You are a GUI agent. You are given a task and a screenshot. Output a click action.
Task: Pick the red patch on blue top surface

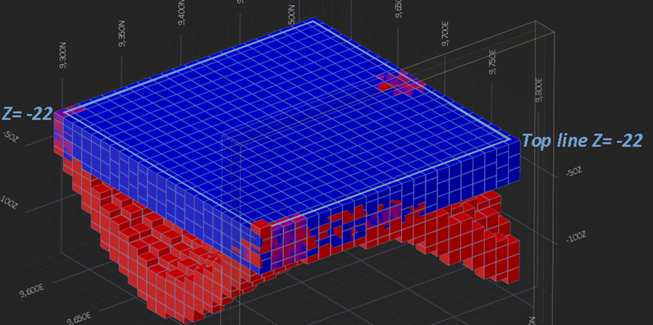[x=400, y=84]
